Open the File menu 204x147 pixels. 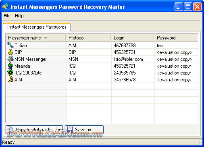point(7,16)
